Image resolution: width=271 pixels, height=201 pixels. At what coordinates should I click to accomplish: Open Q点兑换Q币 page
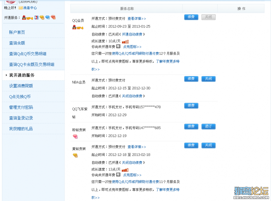(20, 97)
